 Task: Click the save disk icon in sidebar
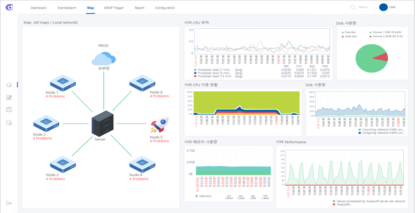point(9,110)
